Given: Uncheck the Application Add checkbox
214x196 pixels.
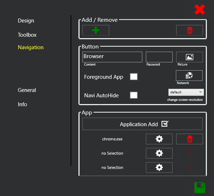Looking at the screenshot, I should (x=164, y=124).
